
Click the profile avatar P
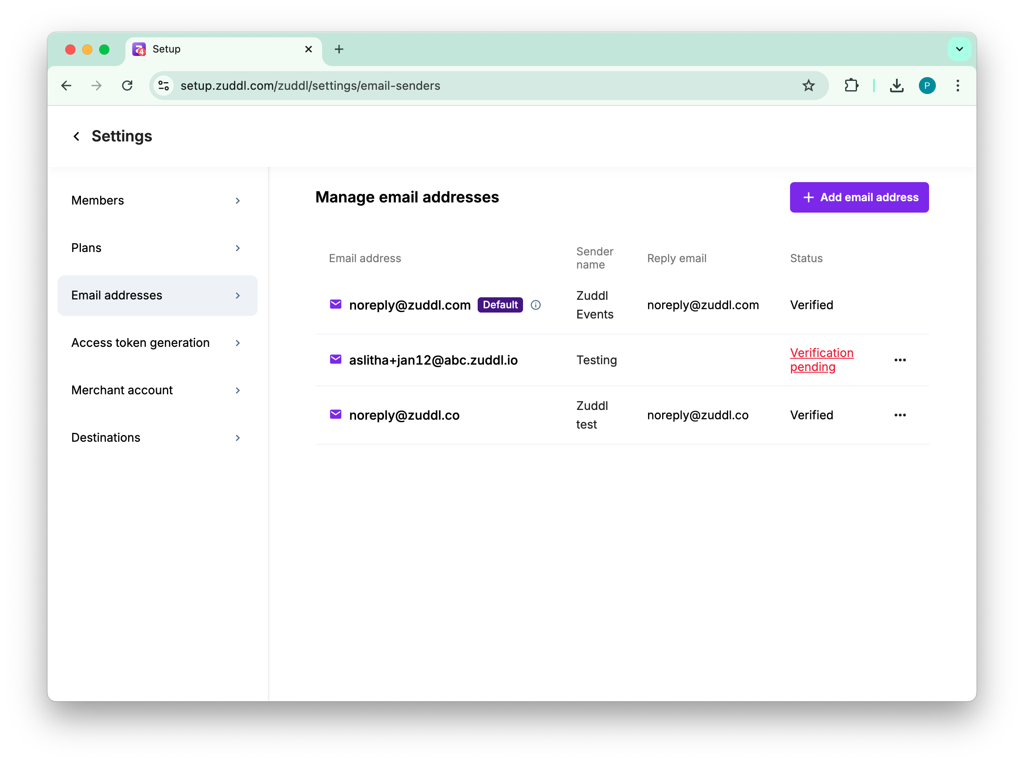[927, 86]
